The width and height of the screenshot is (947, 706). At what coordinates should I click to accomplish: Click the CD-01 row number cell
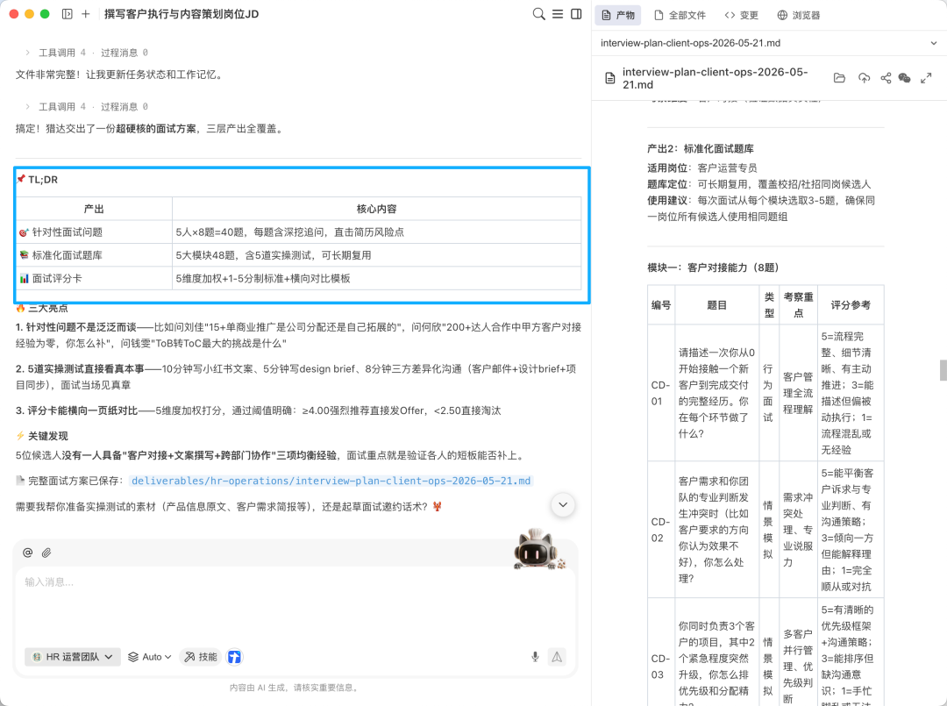click(x=661, y=393)
